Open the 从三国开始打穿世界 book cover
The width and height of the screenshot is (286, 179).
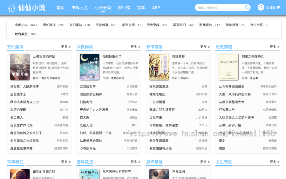coord(90,174)
